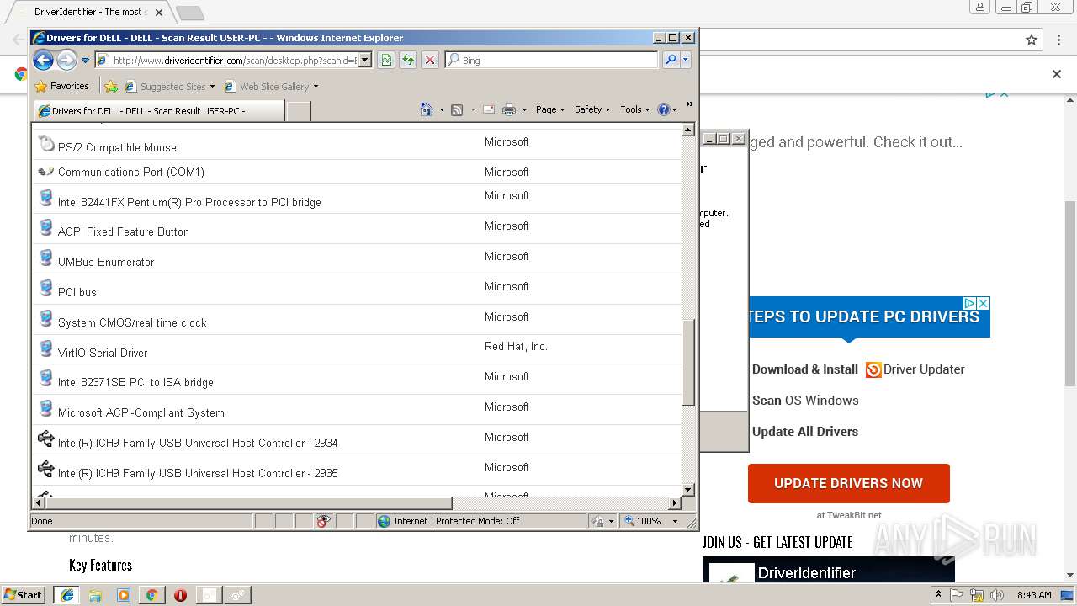The height and width of the screenshot is (606, 1077).
Task: Click the RSS feeds icon
Action: pyautogui.click(x=457, y=109)
